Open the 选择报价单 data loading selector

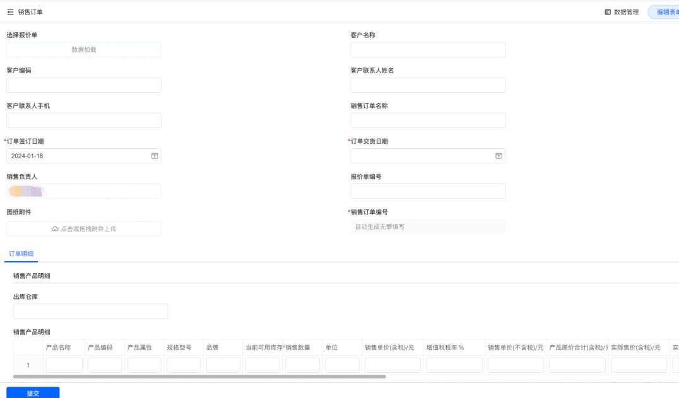tap(84, 50)
